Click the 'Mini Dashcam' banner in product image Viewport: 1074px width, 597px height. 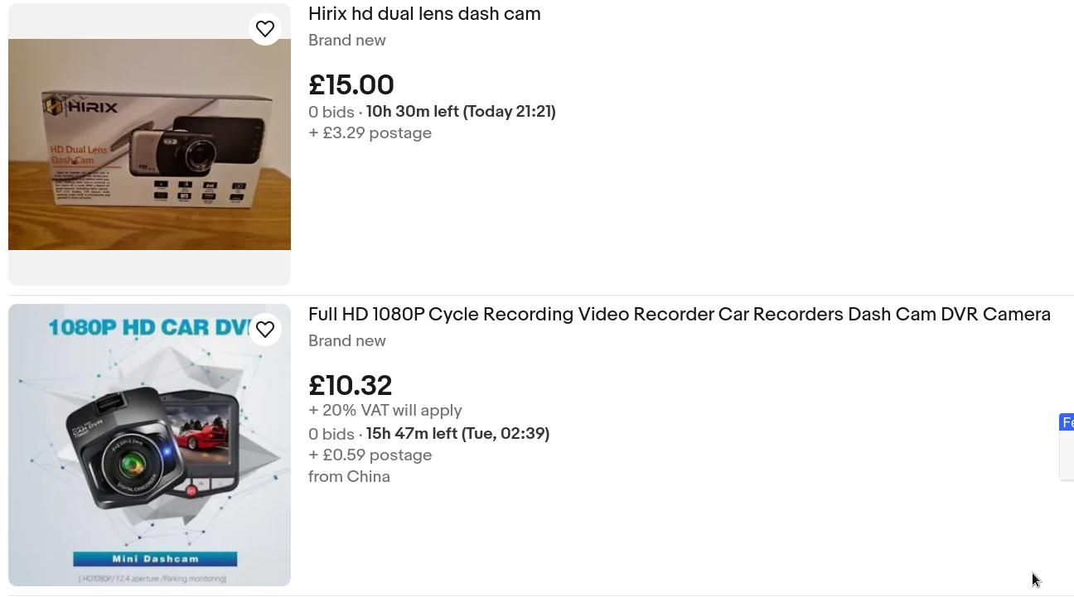pyautogui.click(x=155, y=559)
